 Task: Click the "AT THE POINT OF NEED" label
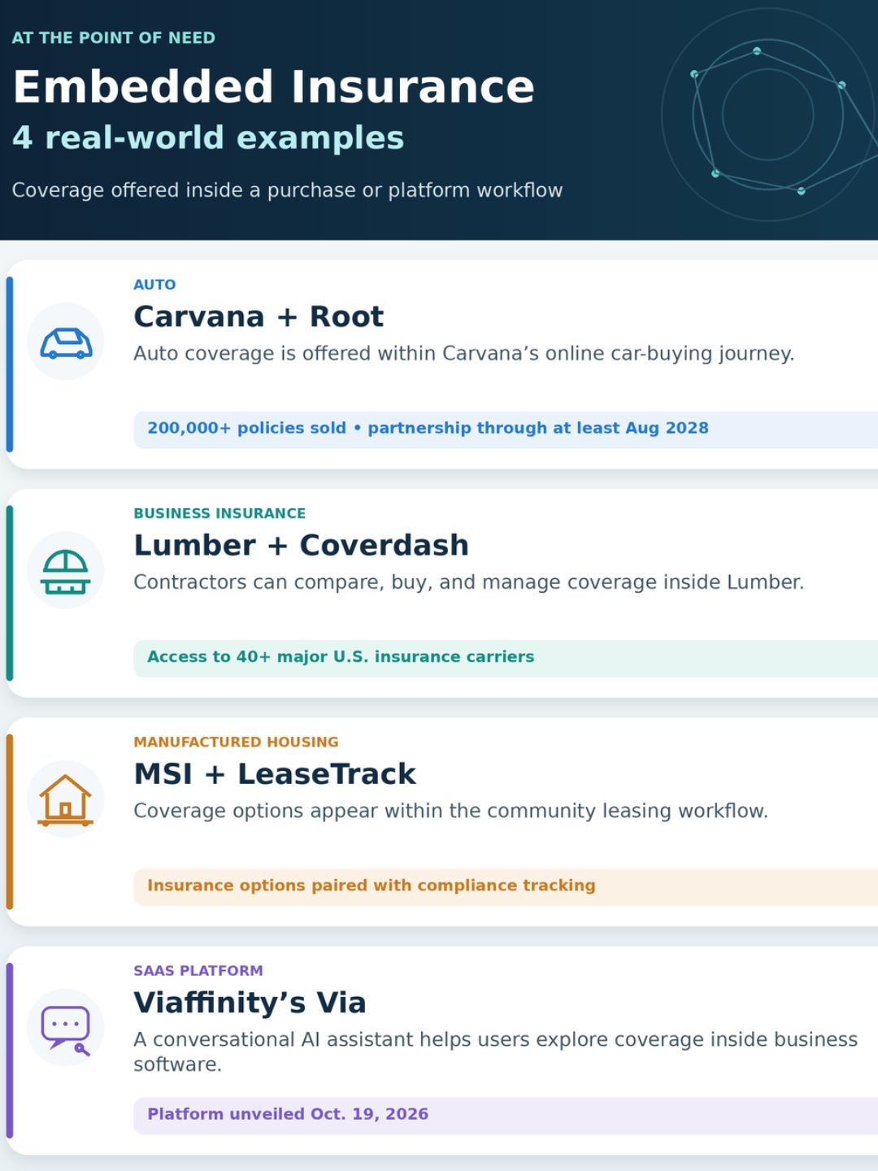tap(114, 37)
